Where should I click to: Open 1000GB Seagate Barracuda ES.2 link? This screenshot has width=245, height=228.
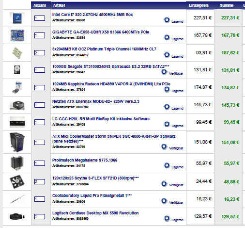point(111,66)
